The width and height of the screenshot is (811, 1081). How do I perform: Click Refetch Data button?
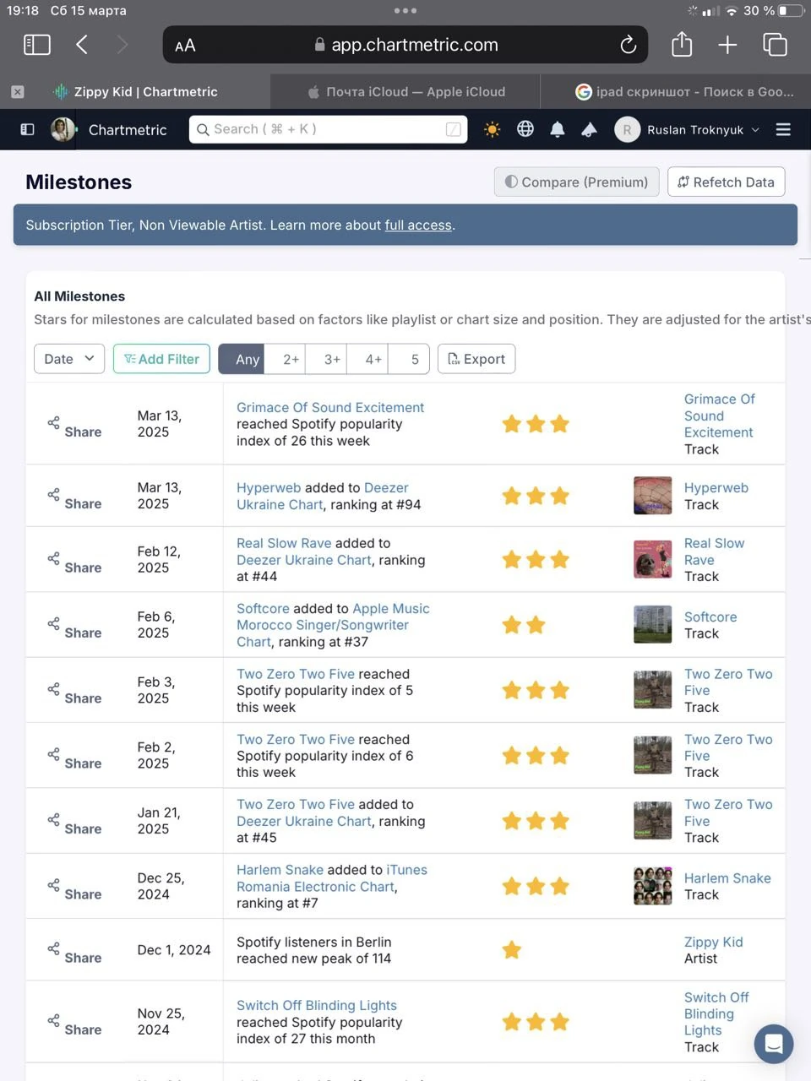click(726, 182)
